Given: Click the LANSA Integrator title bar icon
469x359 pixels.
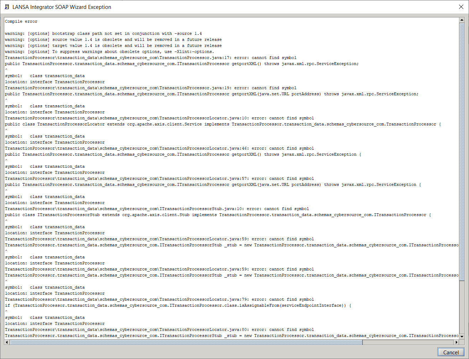Looking at the screenshot, I should [7, 7].
